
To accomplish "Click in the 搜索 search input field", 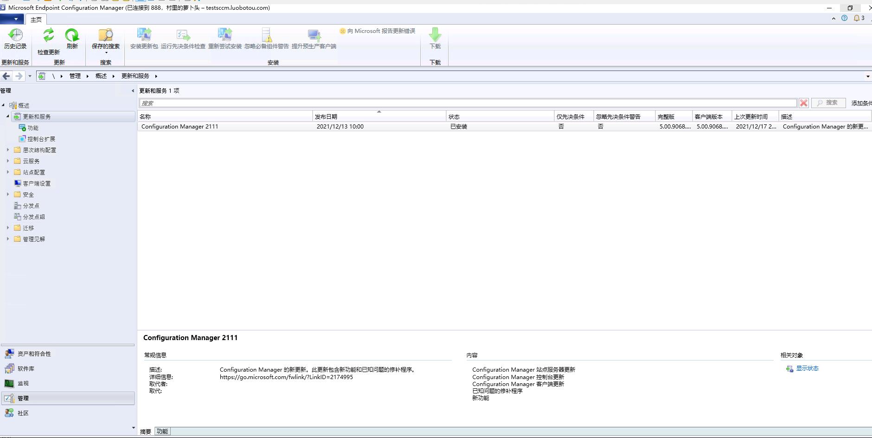I will (x=468, y=103).
